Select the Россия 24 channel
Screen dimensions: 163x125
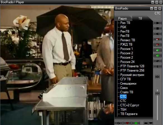pyautogui.click(x=127, y=62)
